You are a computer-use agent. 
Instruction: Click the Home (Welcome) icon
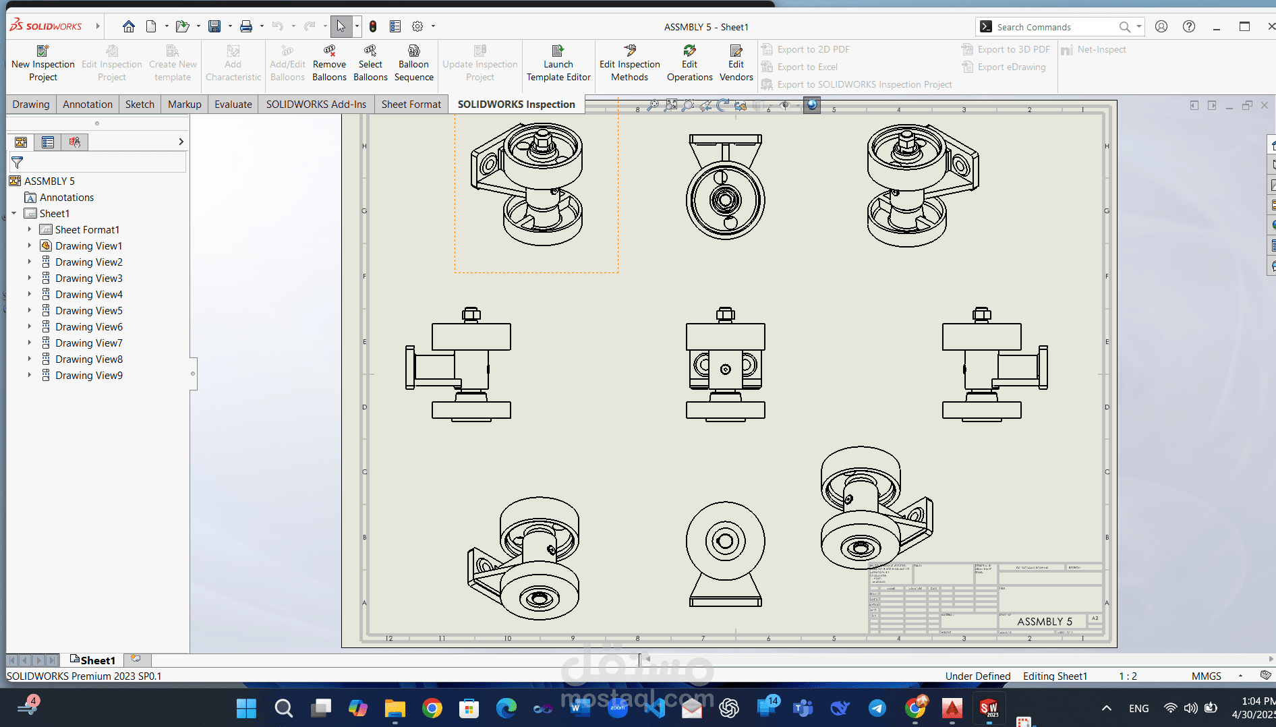coord(128,26)
